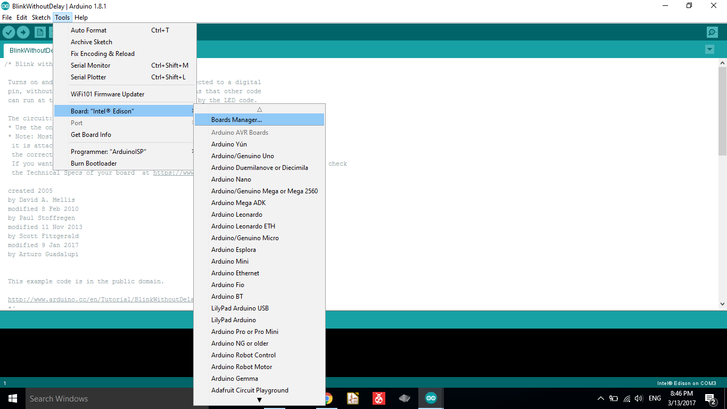Pick the Arduino BT board

point(259,297)
